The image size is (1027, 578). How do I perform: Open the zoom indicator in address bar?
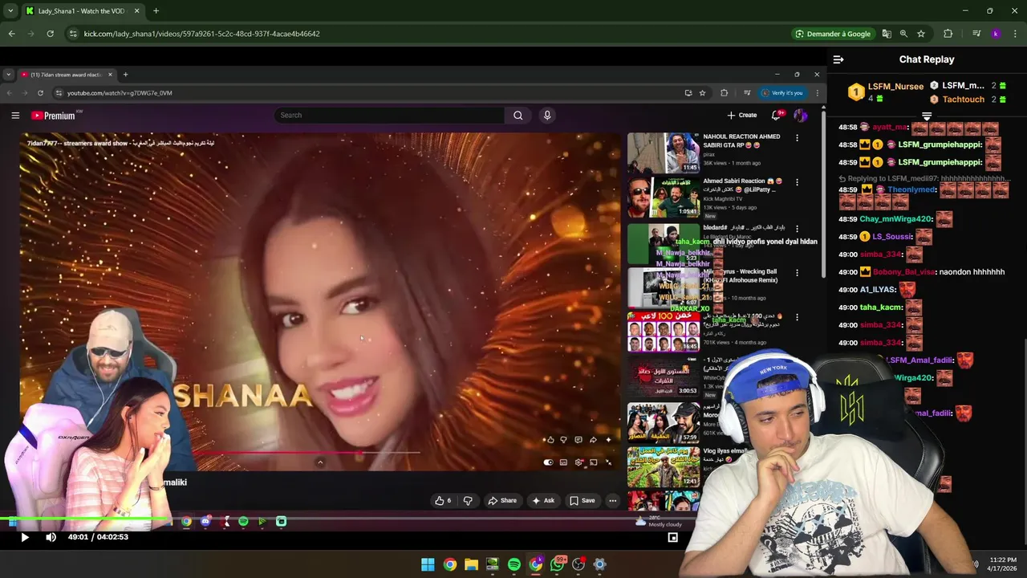[903, 34]
